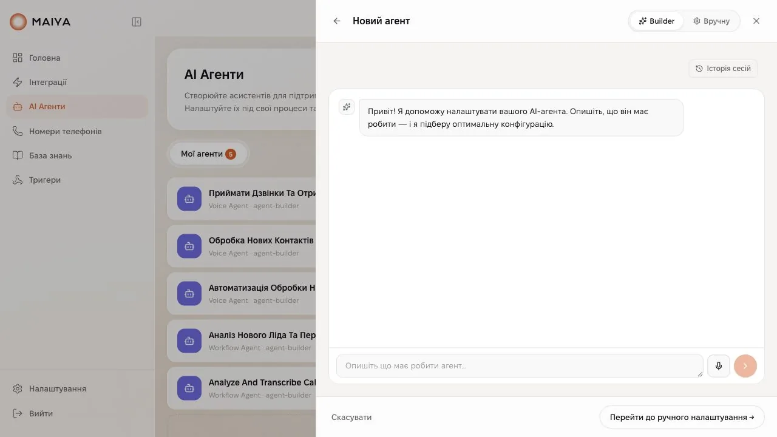Click the microphone voice input icon
The image size is (777, 437).
719,366
